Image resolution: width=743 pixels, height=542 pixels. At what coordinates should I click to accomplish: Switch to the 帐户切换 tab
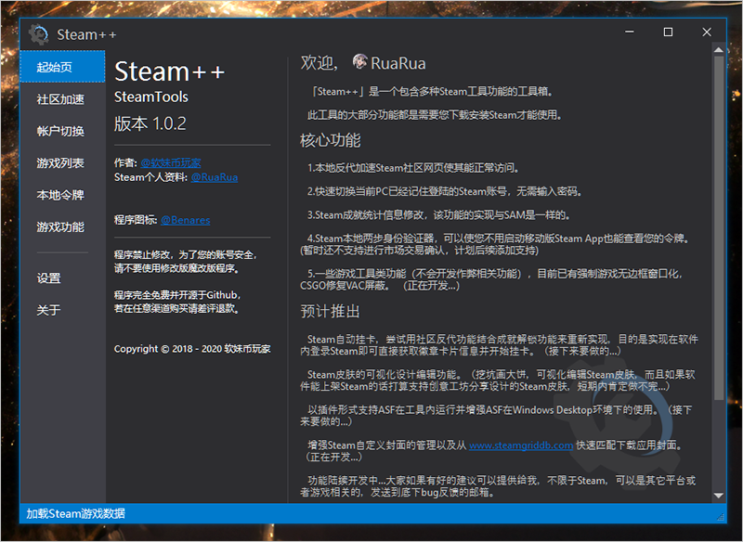[62, 131]
